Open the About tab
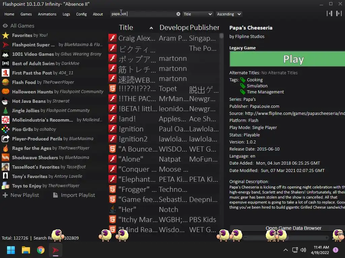This screenshot has width=345, height=258. tap(98, 14)
